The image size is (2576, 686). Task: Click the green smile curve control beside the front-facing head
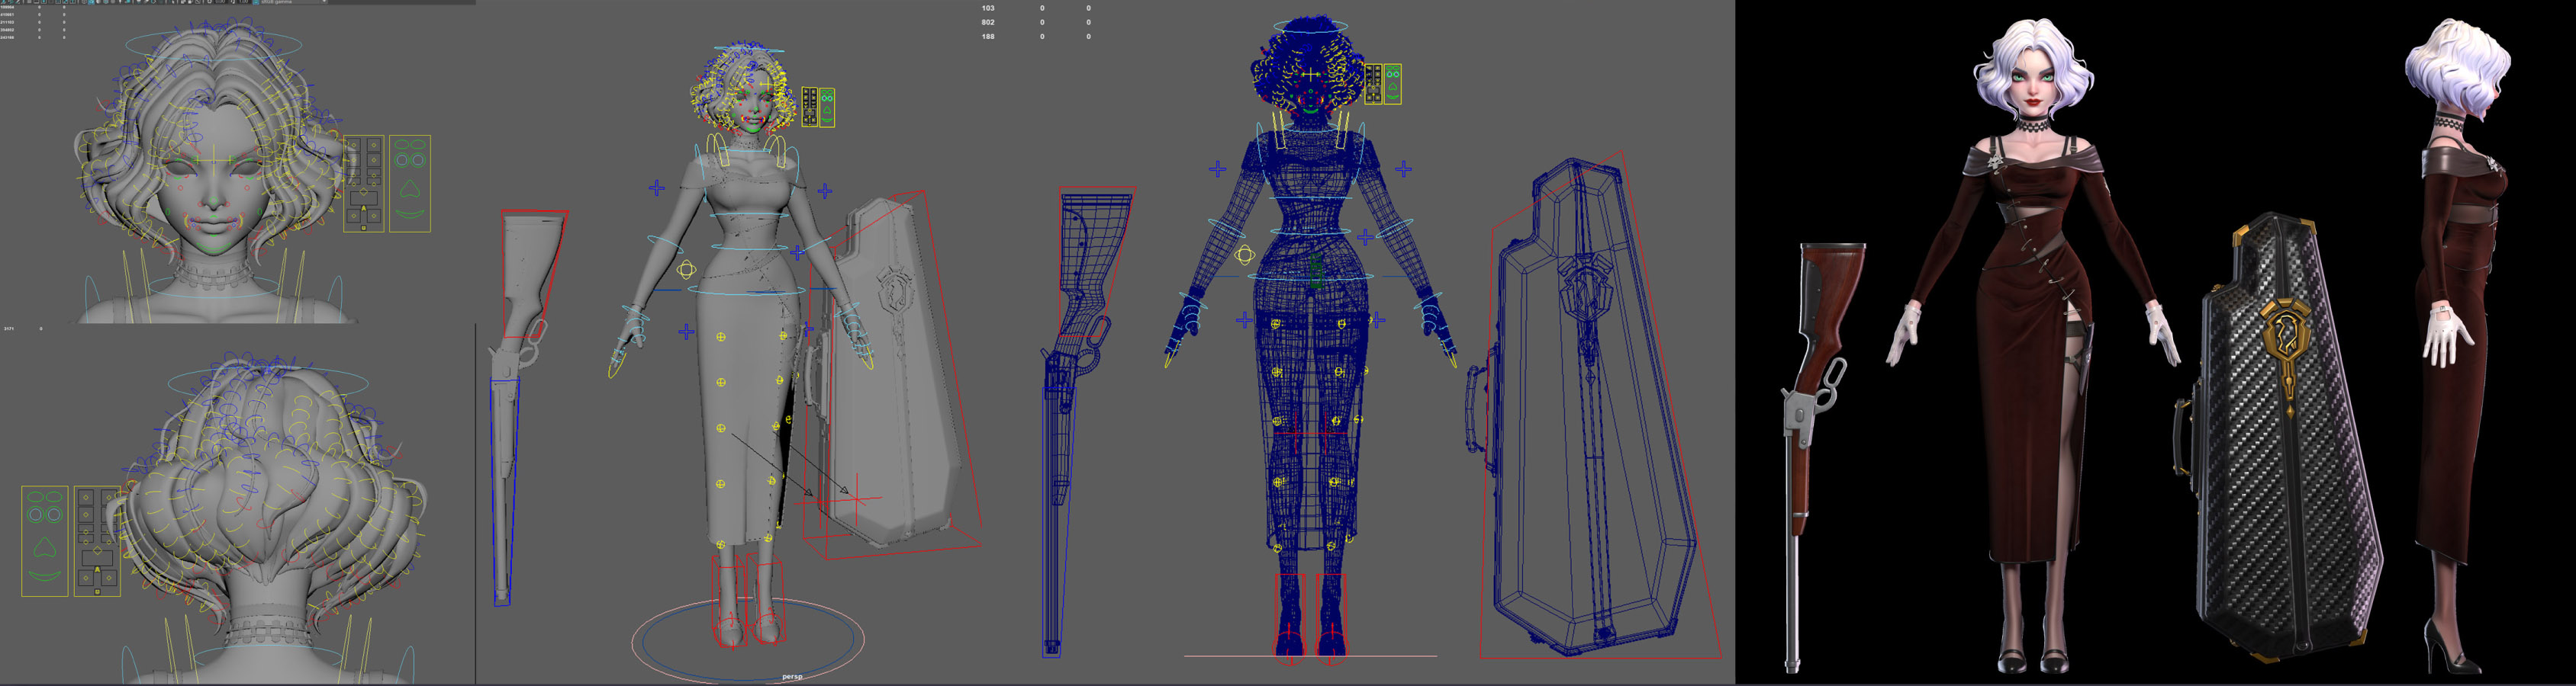coord(409,215)
